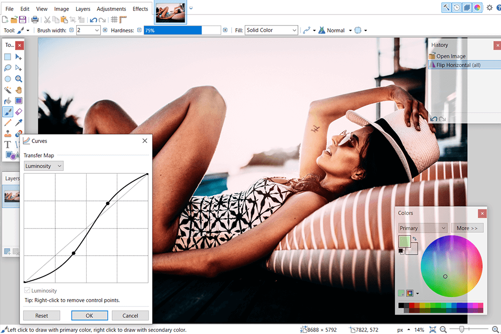The width and height of the screenshot is (501, 334).
Task: Create a new image with New icon
Action: click(5, 20)
